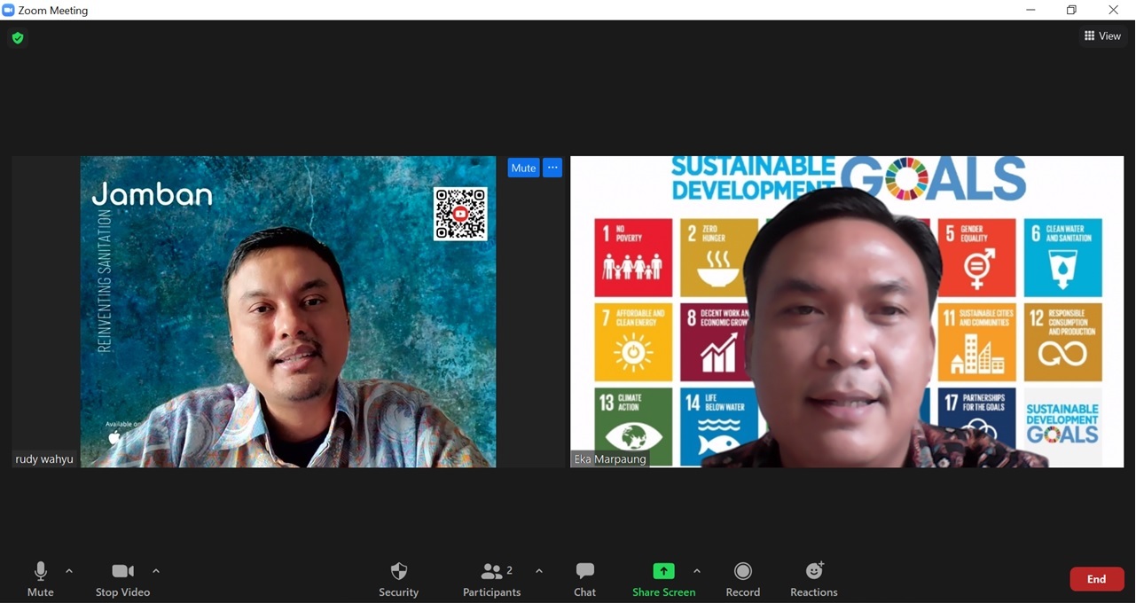Viewport: 1136px width, 603px height.
Task: Mute rudy wahyu via blue Mute button
Action: [523, 168]
